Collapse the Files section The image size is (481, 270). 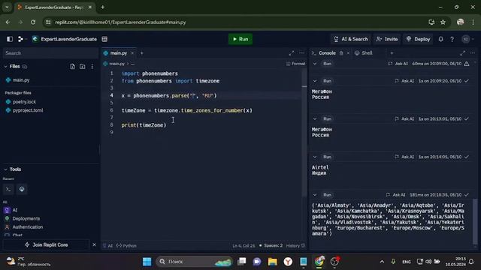coord(5,67)
